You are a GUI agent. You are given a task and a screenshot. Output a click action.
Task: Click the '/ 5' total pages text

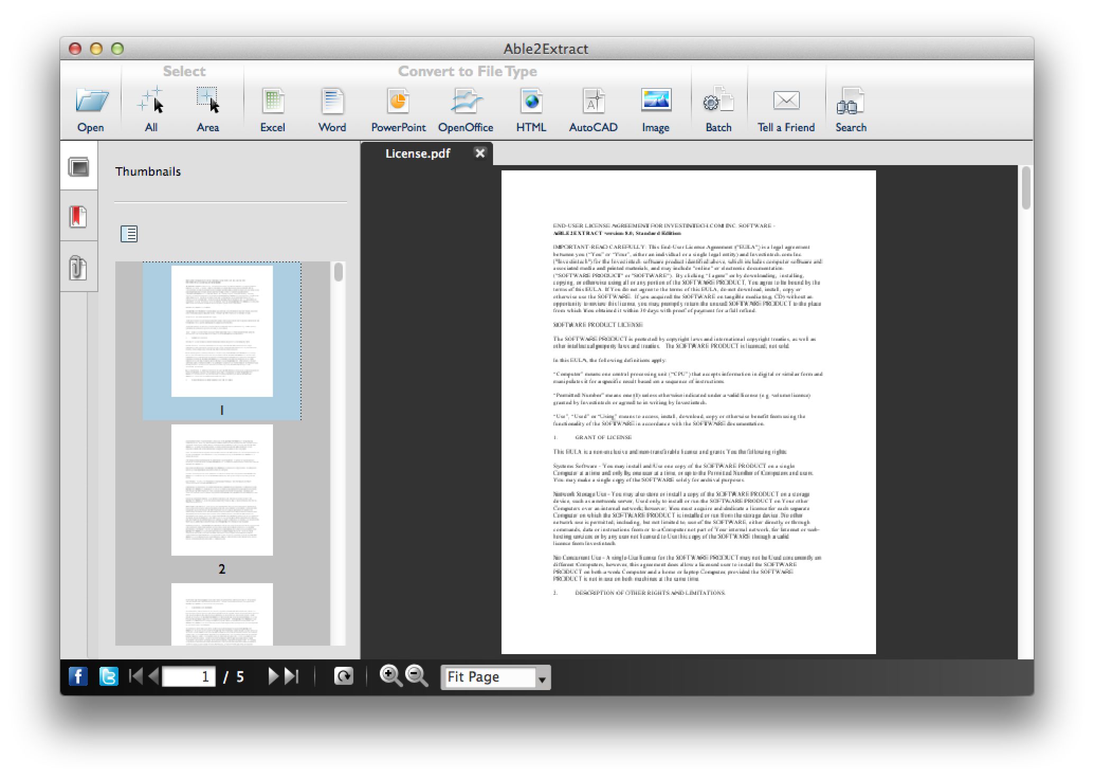click(233, 677)
